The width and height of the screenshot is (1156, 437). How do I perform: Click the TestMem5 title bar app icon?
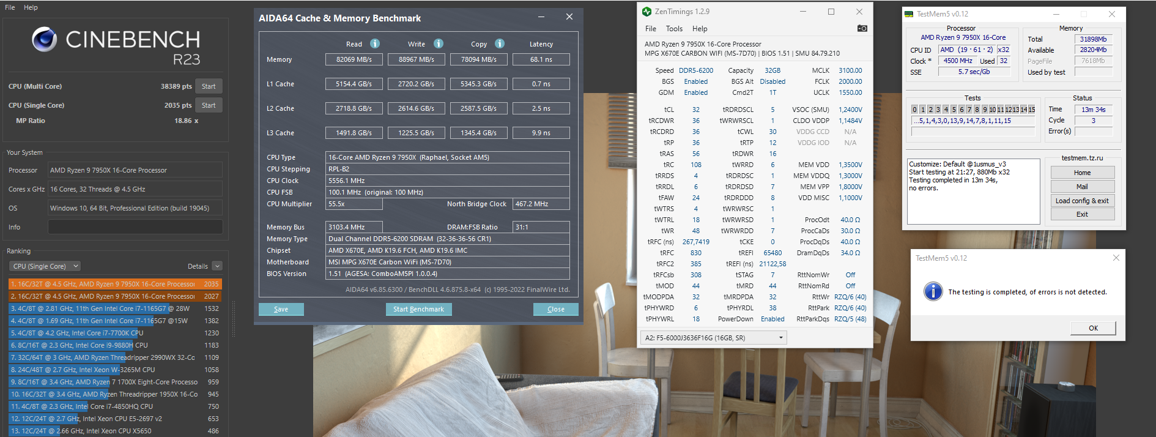[909, 13]
